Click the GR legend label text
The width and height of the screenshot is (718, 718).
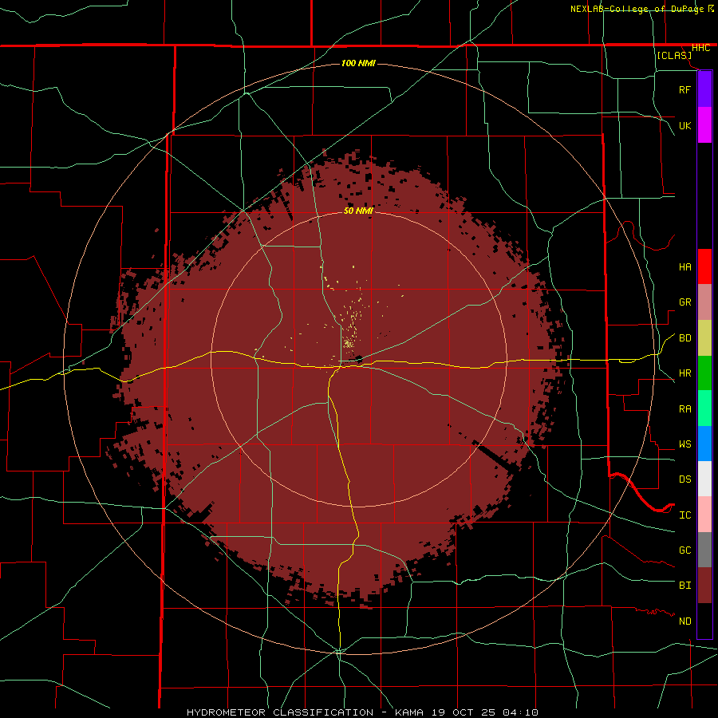coord(684,302)
